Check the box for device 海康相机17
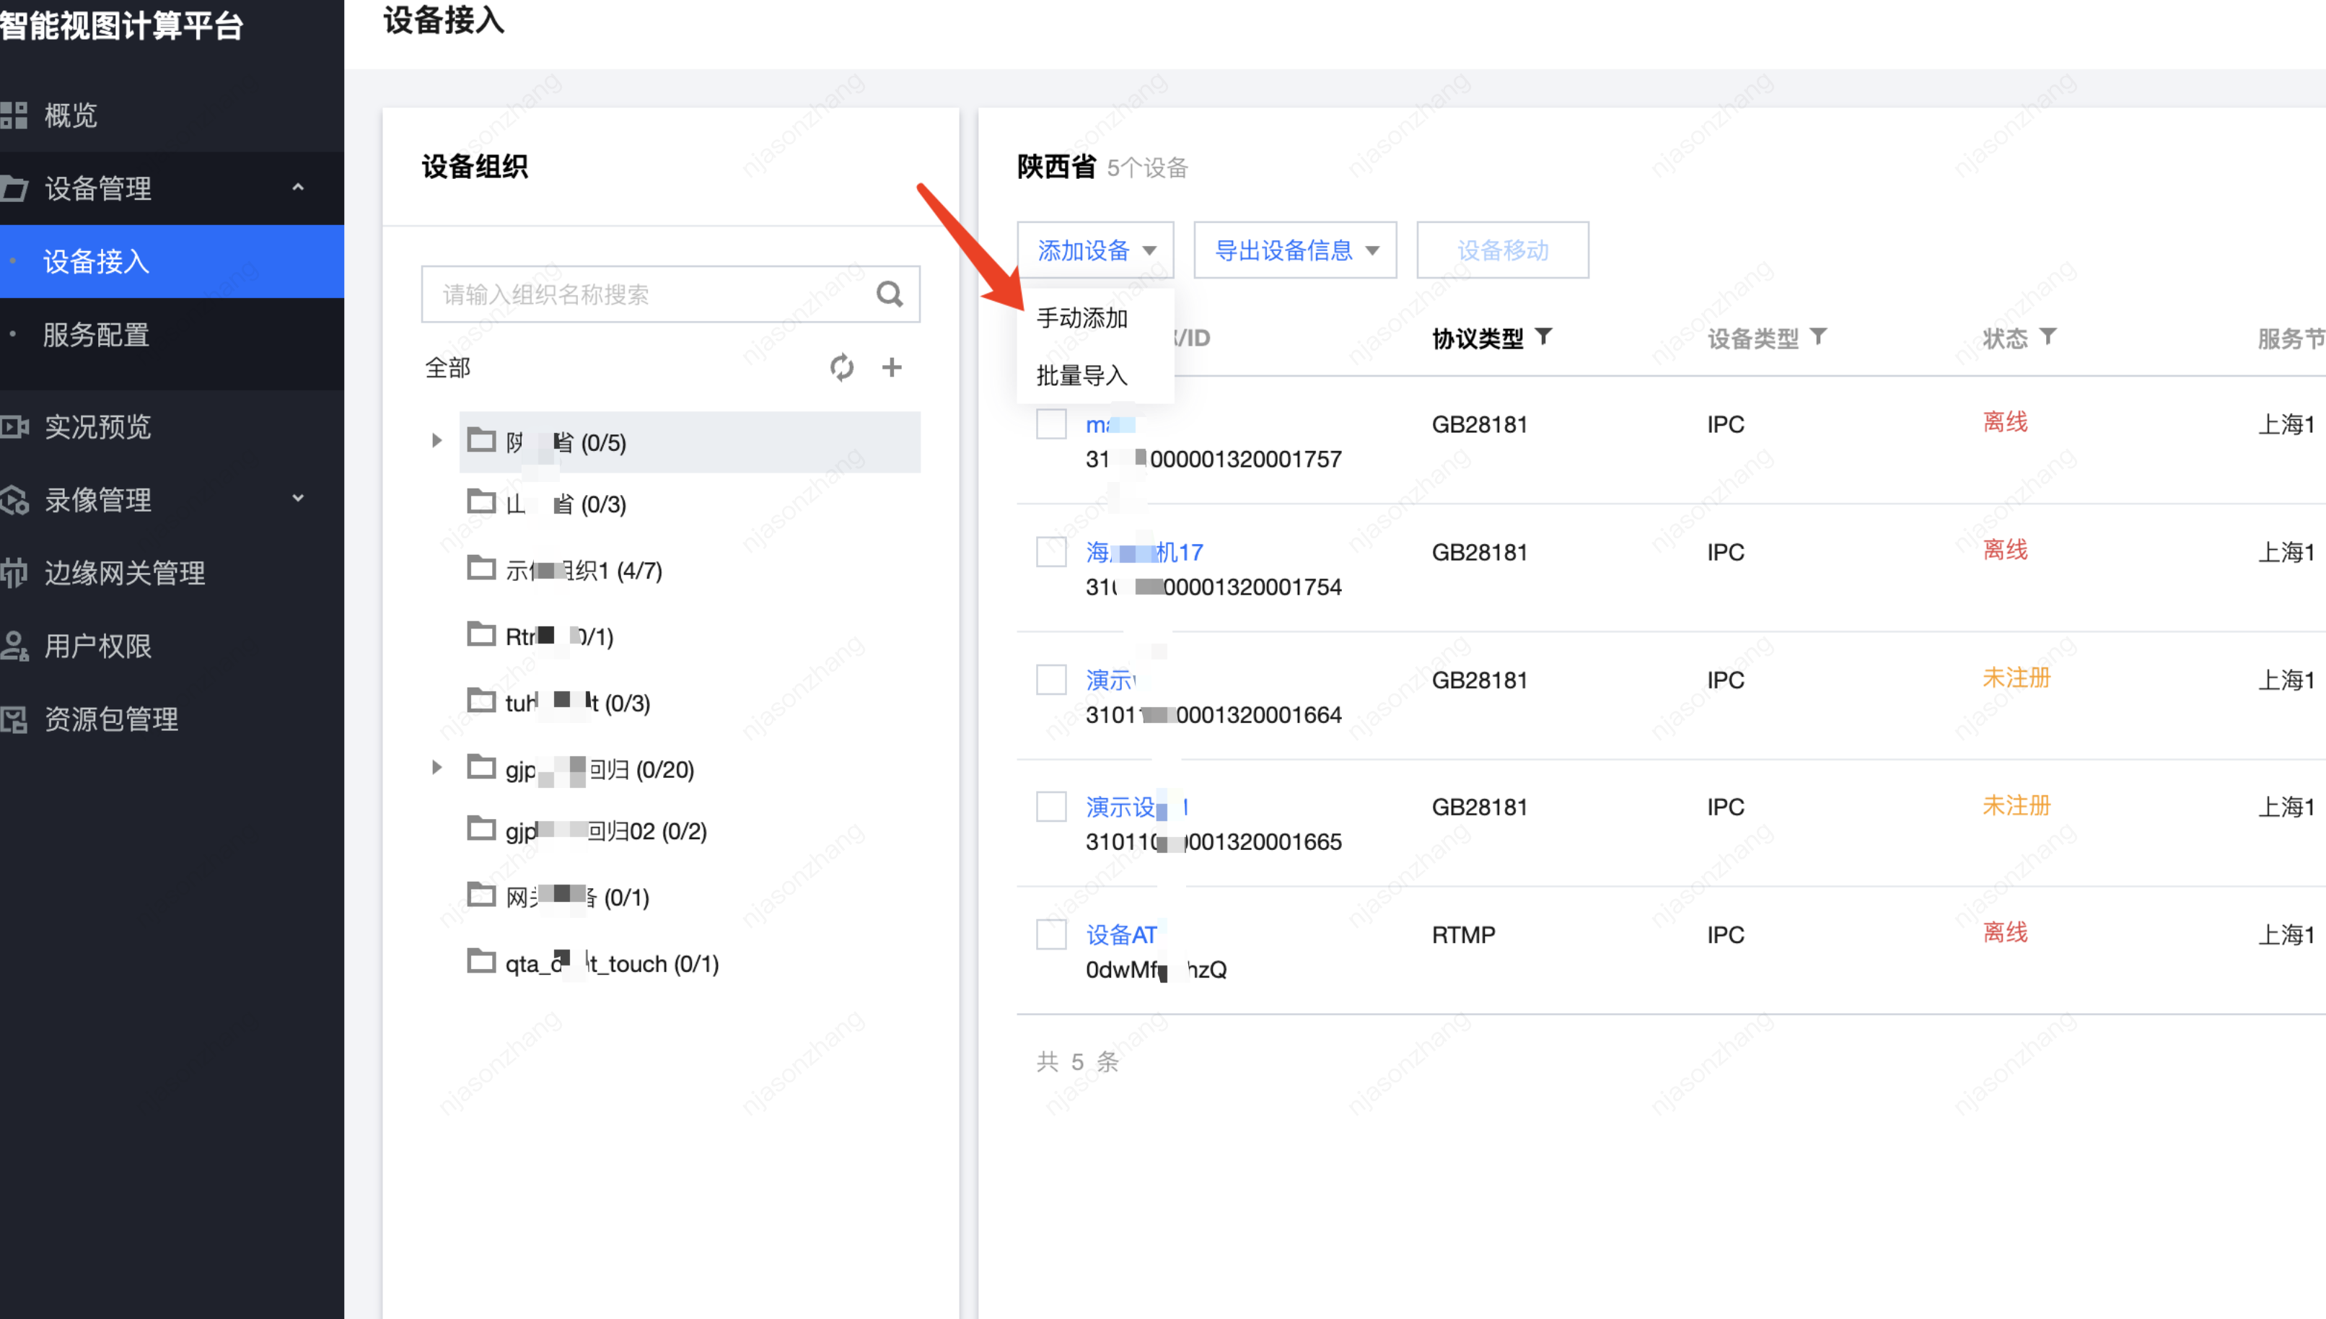Image resolution: width=2326 pixels, height=1319 pixels. 1050,552
